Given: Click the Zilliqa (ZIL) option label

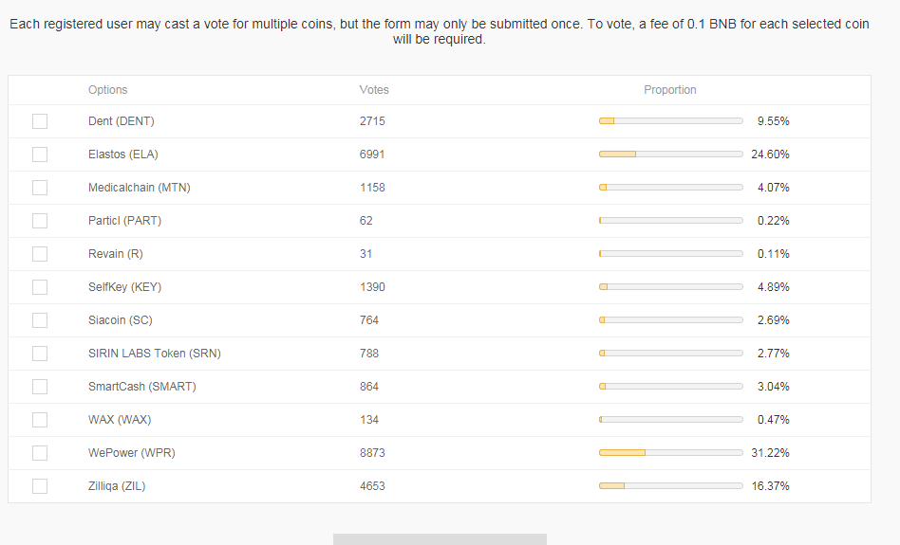Looking at the screenshot, I should click(x=117, y=486).
